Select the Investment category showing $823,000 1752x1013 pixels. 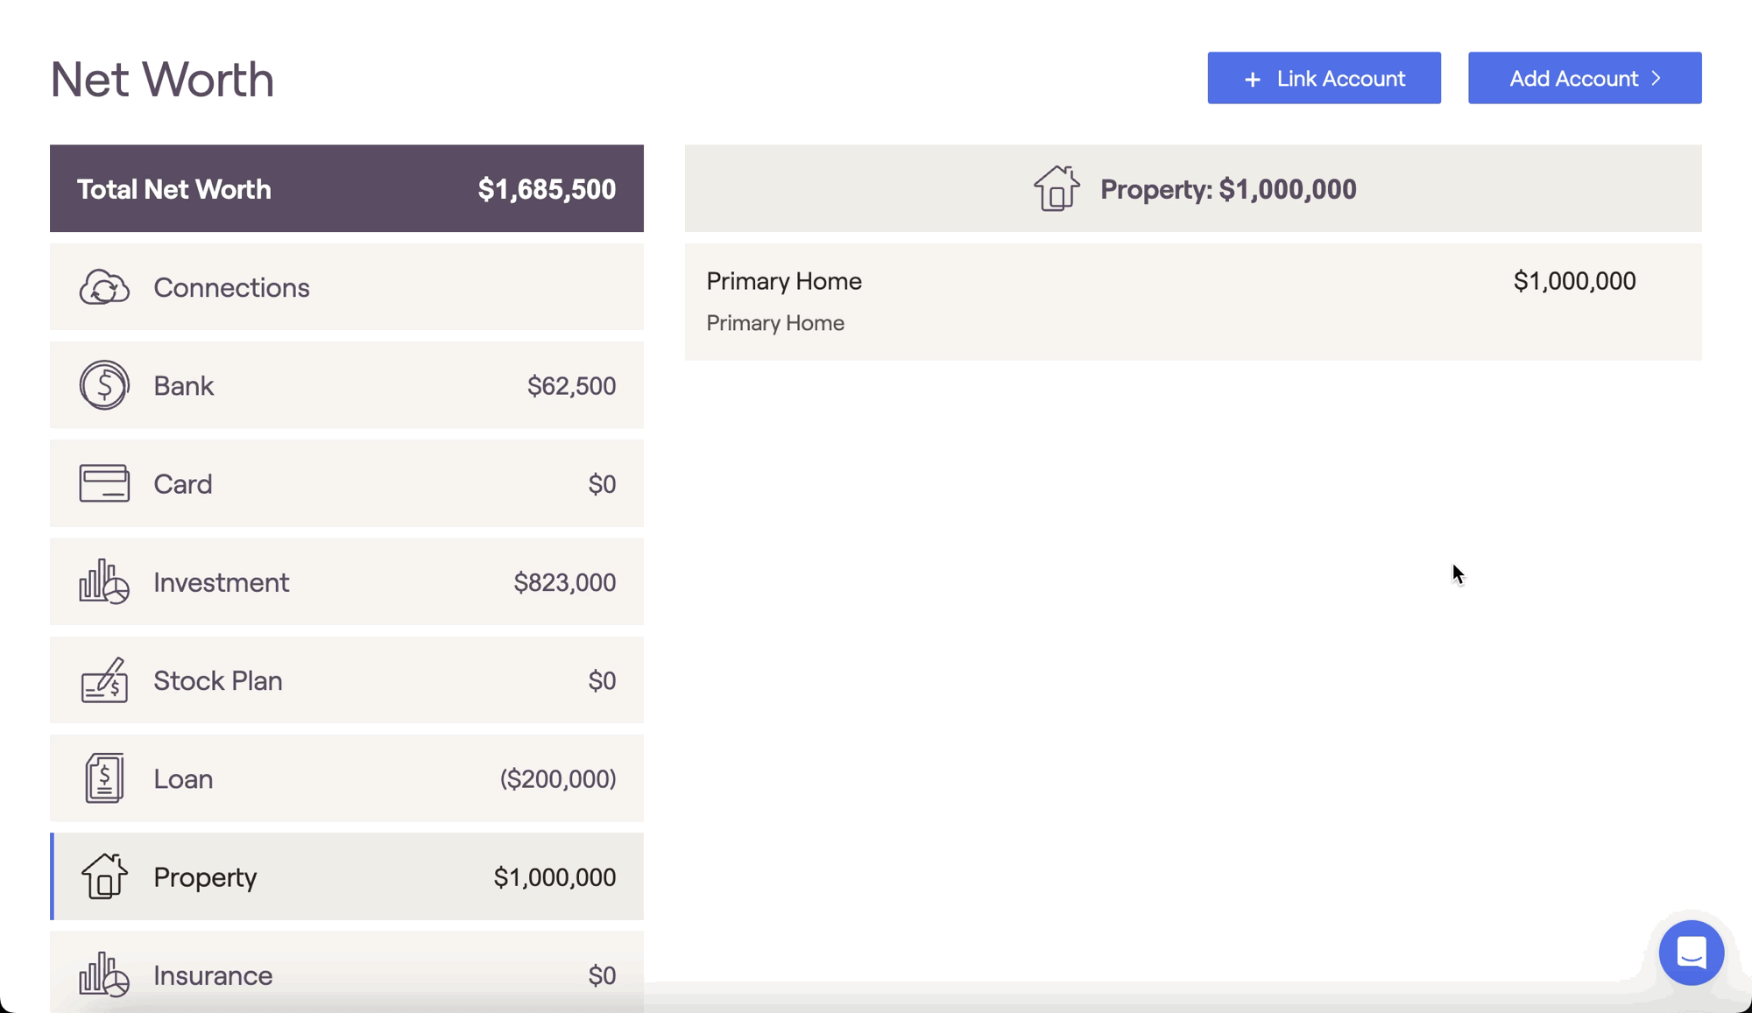tap(347, 581)
